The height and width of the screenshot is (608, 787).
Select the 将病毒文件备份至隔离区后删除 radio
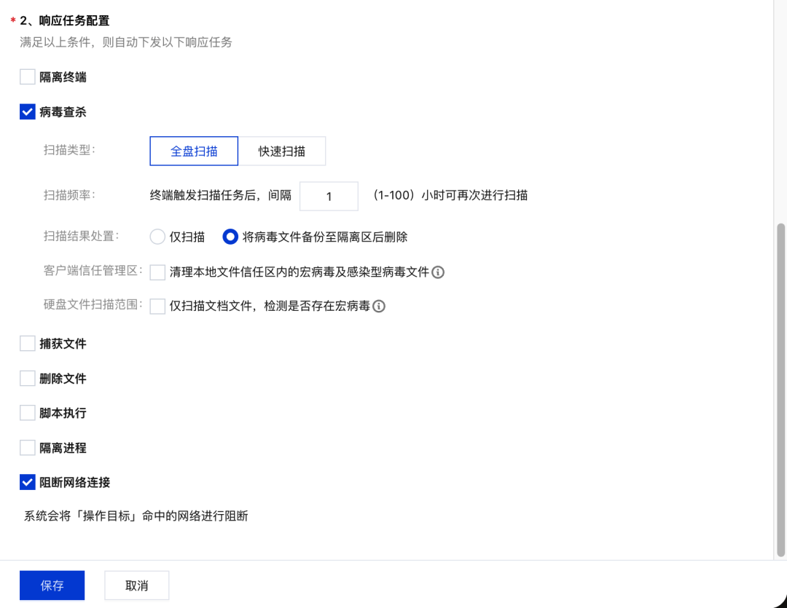[x=230, y=236]
